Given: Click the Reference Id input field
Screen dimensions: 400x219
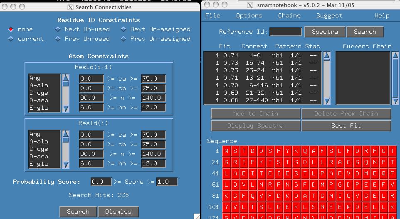Looking at the screenshot, I should click(x=286, y=32).
